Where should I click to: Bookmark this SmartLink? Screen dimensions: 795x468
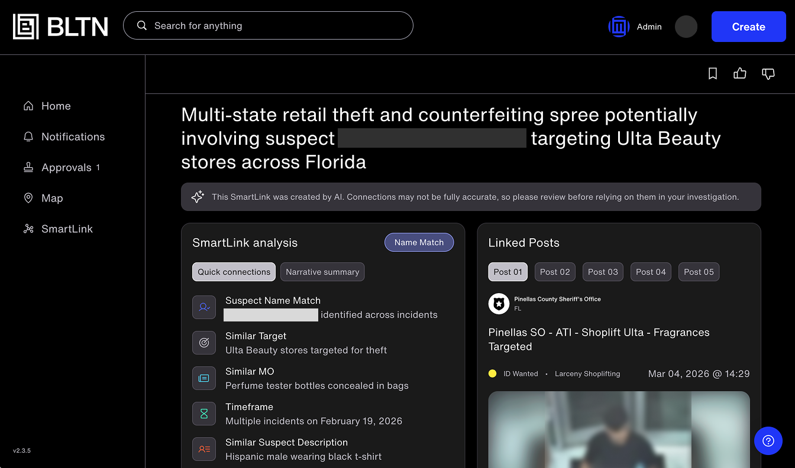coord(713,73)
